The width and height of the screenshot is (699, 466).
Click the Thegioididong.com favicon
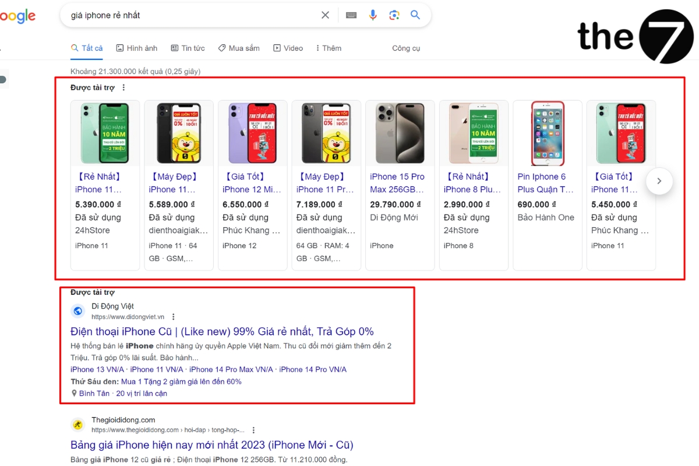coord(77,424)
